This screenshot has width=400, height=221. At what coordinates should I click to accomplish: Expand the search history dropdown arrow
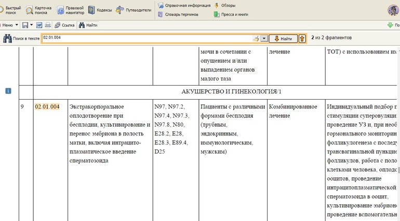tap(264, 38)
